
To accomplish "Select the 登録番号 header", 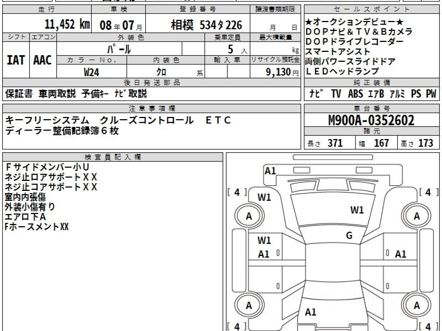I will pos(198,10).
